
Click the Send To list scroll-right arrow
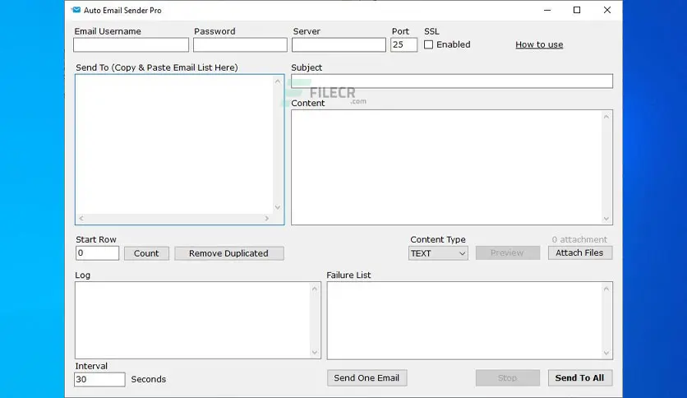[267, 218]
